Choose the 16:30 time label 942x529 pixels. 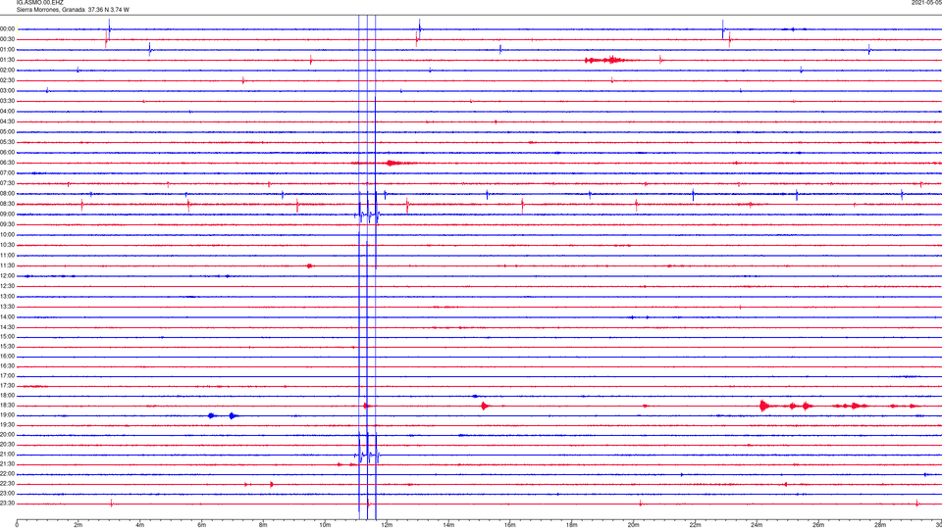pyautogui.click(x=8, y=365)
